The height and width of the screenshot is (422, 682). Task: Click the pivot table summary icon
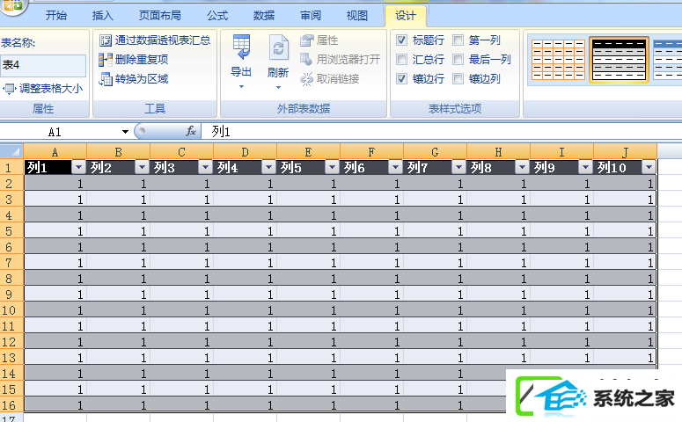pyautogui.click(x=106, y=40)
